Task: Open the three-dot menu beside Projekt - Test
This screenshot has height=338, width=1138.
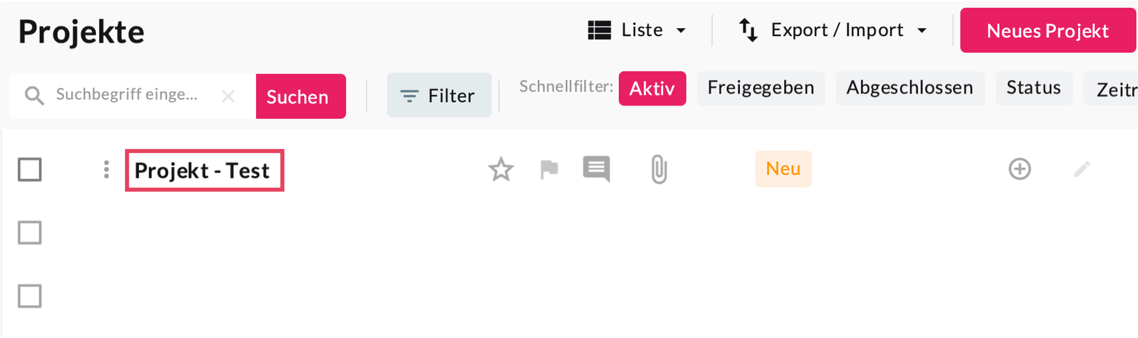Action: click(x=107, y=170)
